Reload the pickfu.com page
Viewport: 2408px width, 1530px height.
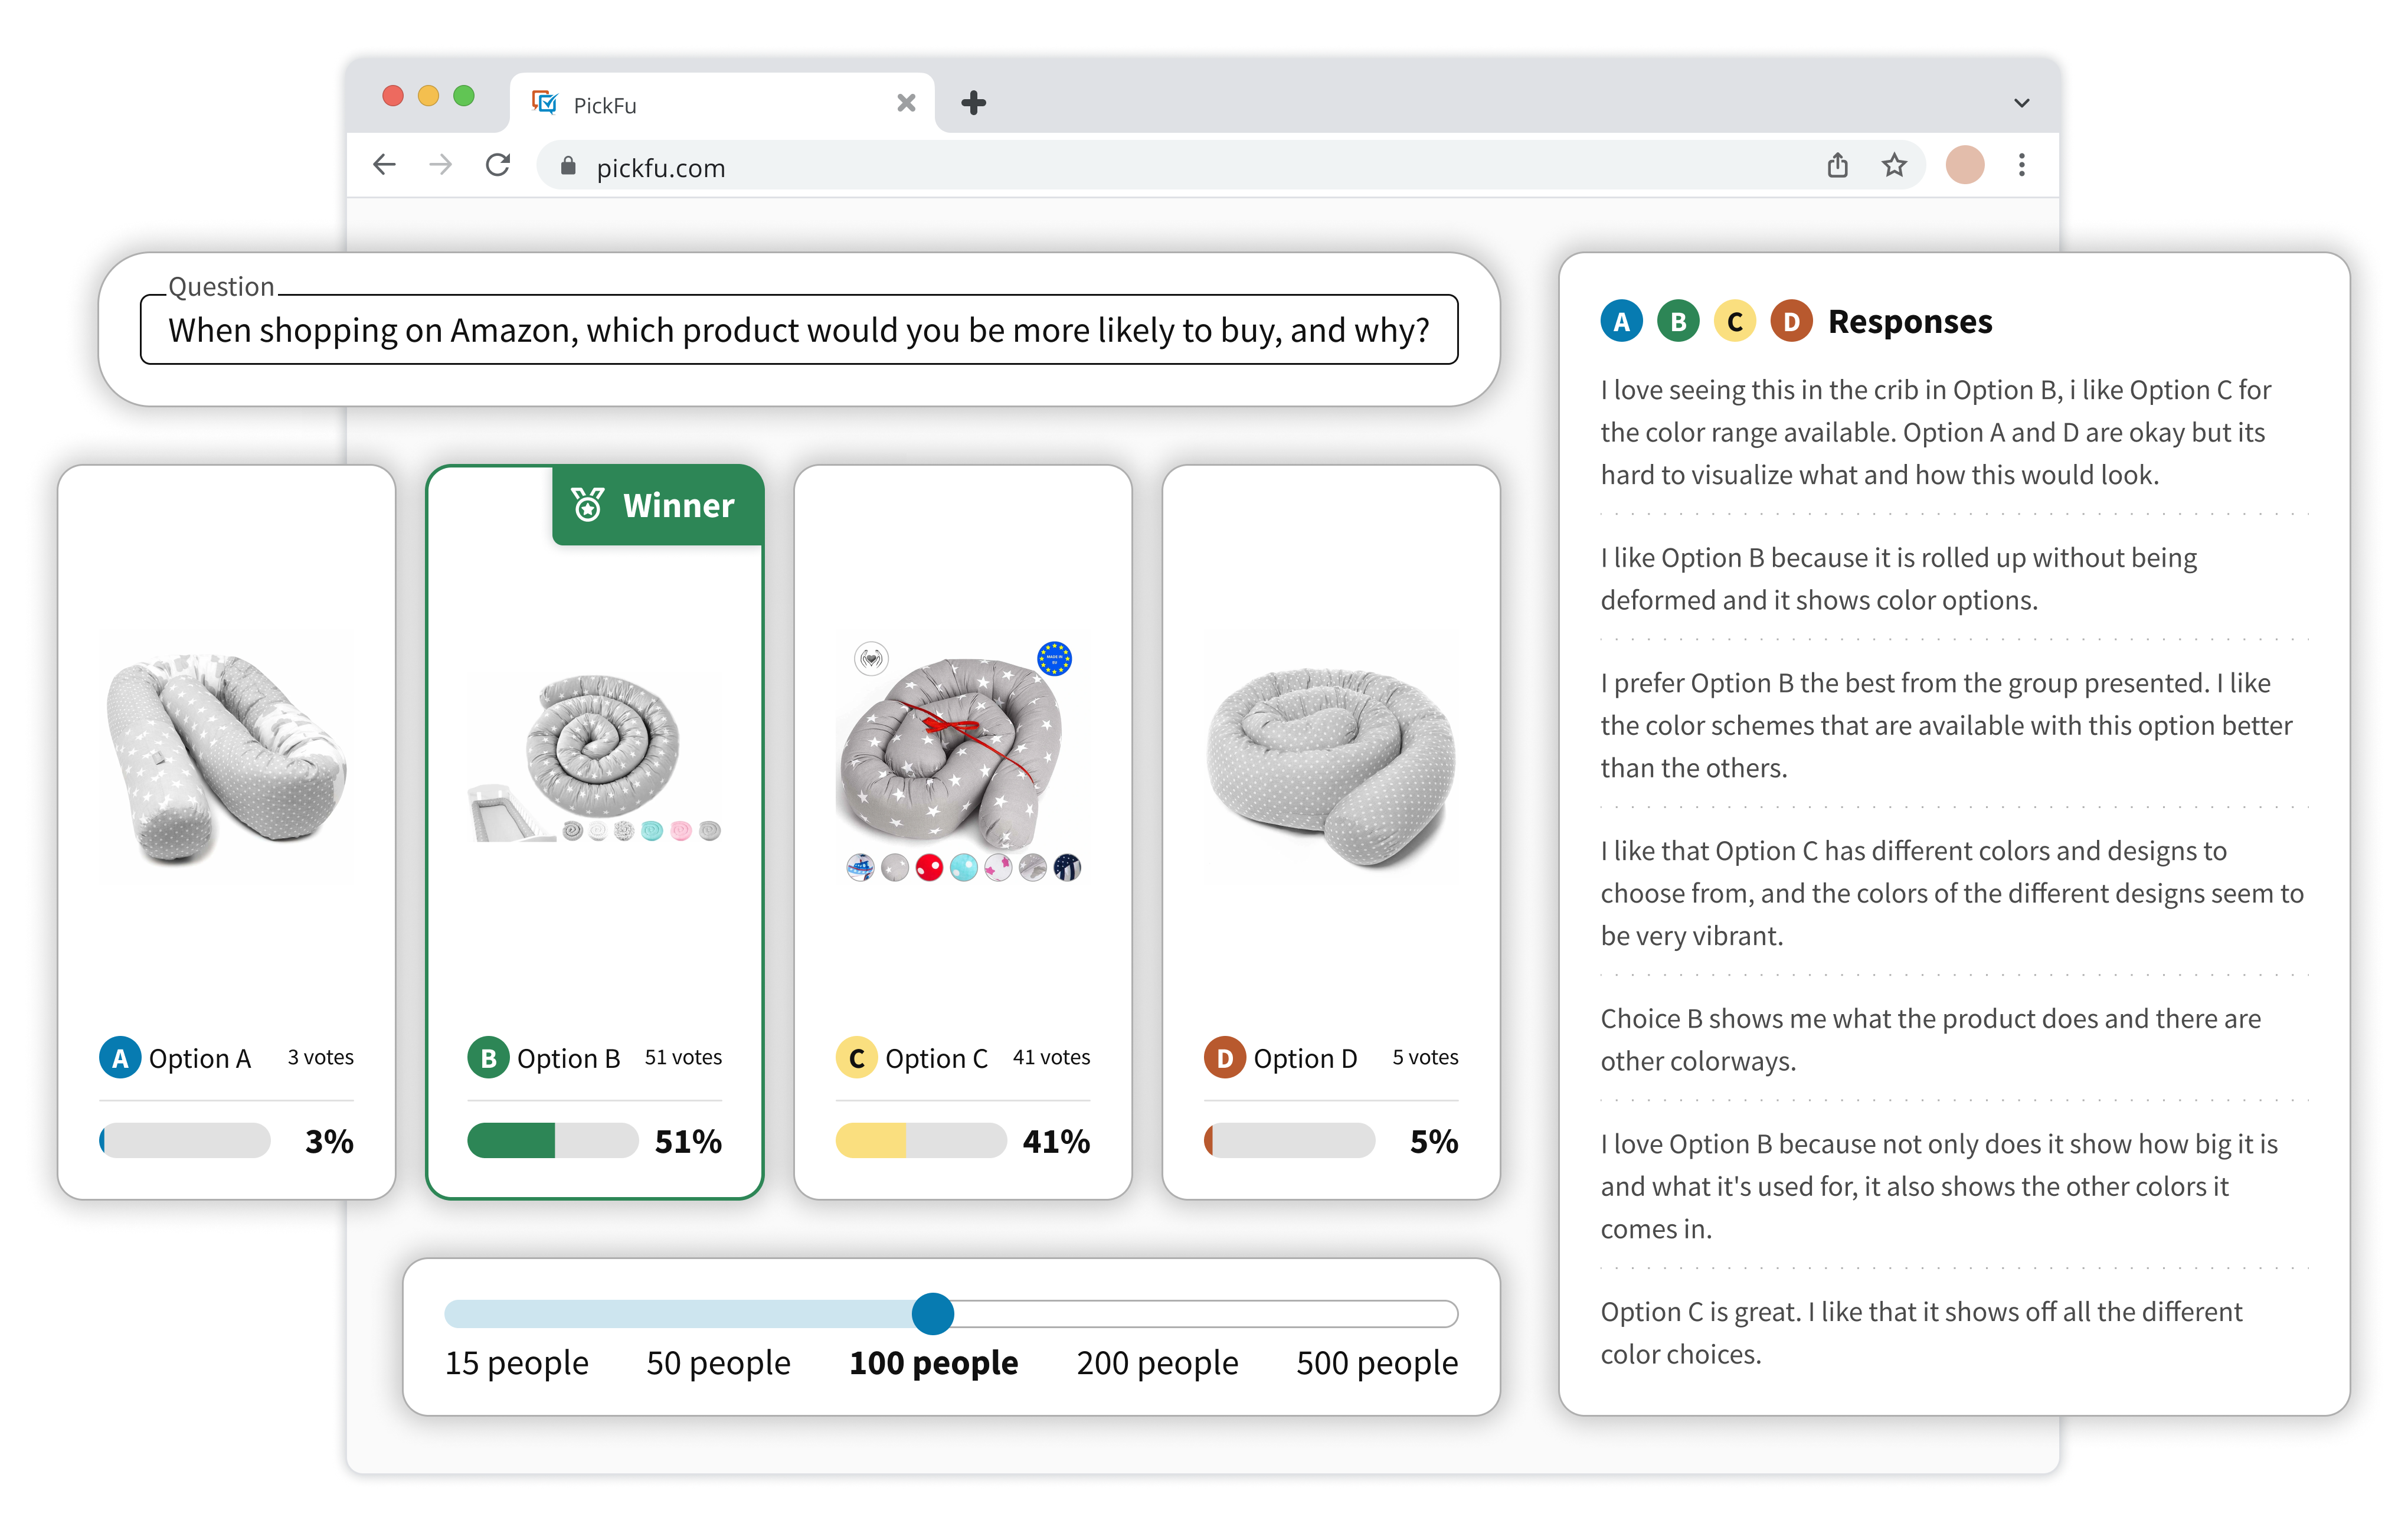pyautogui.click(x=498, y=165)
